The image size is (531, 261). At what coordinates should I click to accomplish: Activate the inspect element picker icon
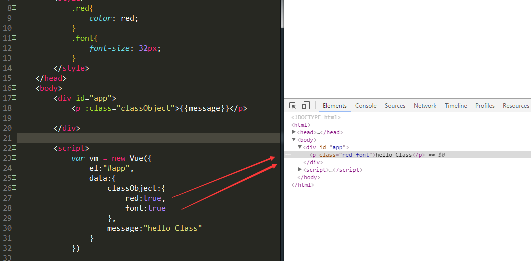point(293,106)
